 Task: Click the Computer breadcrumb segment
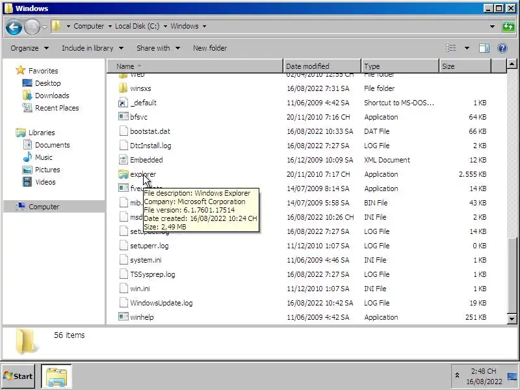tap(88, 26)
